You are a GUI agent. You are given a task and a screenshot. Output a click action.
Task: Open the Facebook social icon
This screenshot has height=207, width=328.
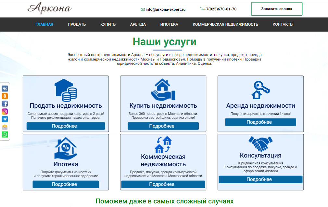coord(5,104)
